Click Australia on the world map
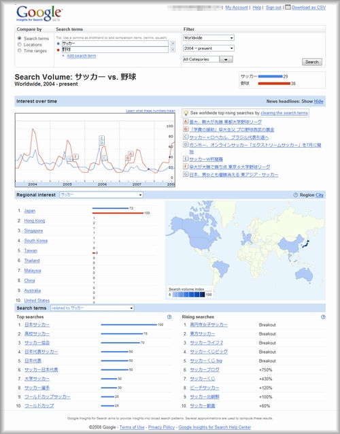The width and height of the screenshot is (340, 434). click(304, 274)
